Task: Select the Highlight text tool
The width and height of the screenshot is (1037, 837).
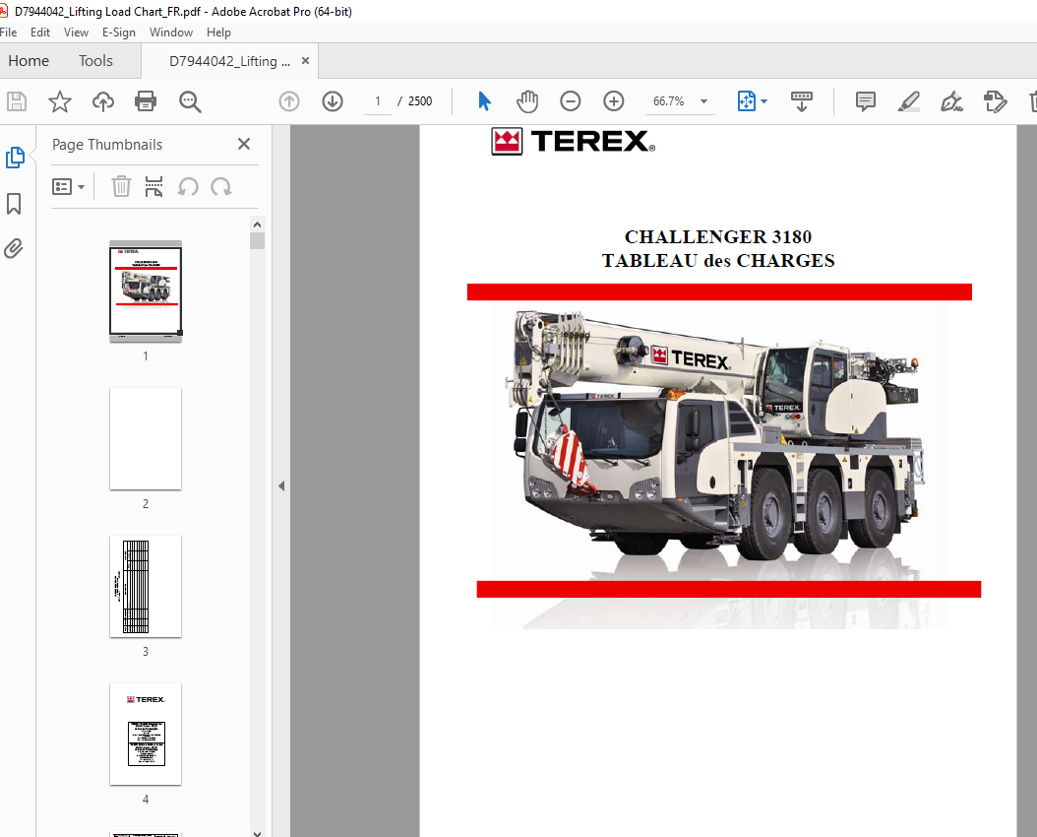Action: pos(909,101)
